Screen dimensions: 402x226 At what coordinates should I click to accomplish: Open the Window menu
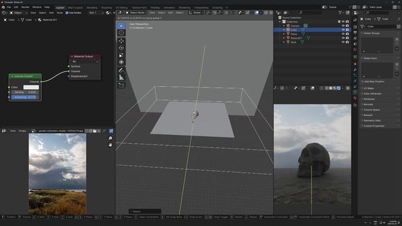36,7
